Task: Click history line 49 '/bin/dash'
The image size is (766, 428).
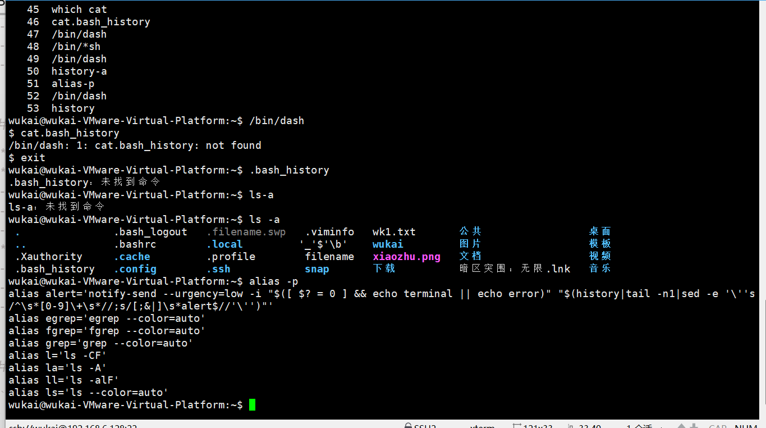Action: click(x=67, y=59)
